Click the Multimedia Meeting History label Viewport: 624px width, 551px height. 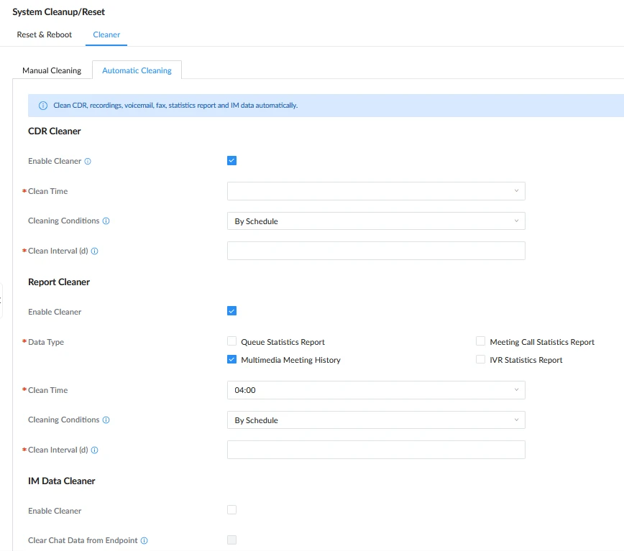pyautogui.click(x=291, y=360)
